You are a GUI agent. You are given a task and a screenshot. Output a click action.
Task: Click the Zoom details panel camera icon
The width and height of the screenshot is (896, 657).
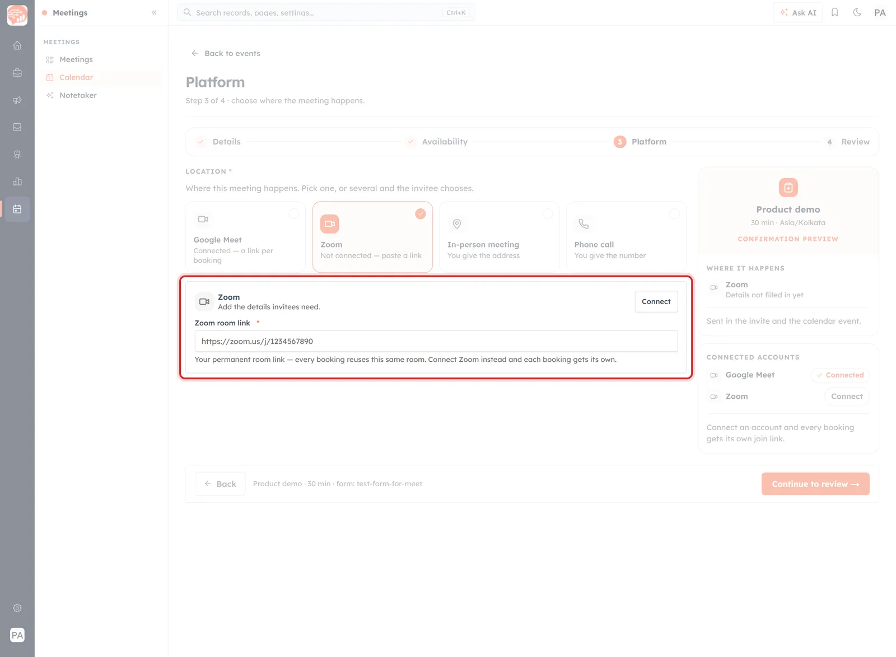204,302
